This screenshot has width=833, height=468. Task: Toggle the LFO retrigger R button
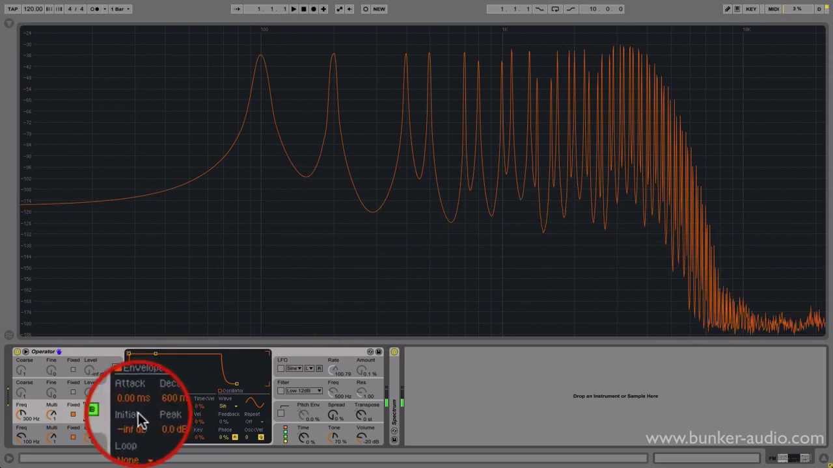(319, 369)
